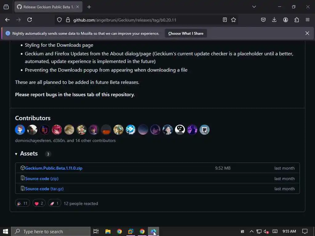This screenshot has width=315, height=236.
Task: Reload the current GitHub page
Action: click(x=30, y=20)
